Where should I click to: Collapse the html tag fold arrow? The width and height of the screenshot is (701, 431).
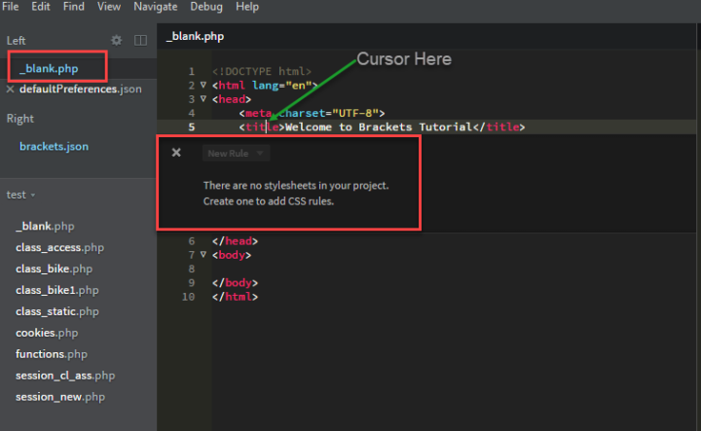[203, 86]
